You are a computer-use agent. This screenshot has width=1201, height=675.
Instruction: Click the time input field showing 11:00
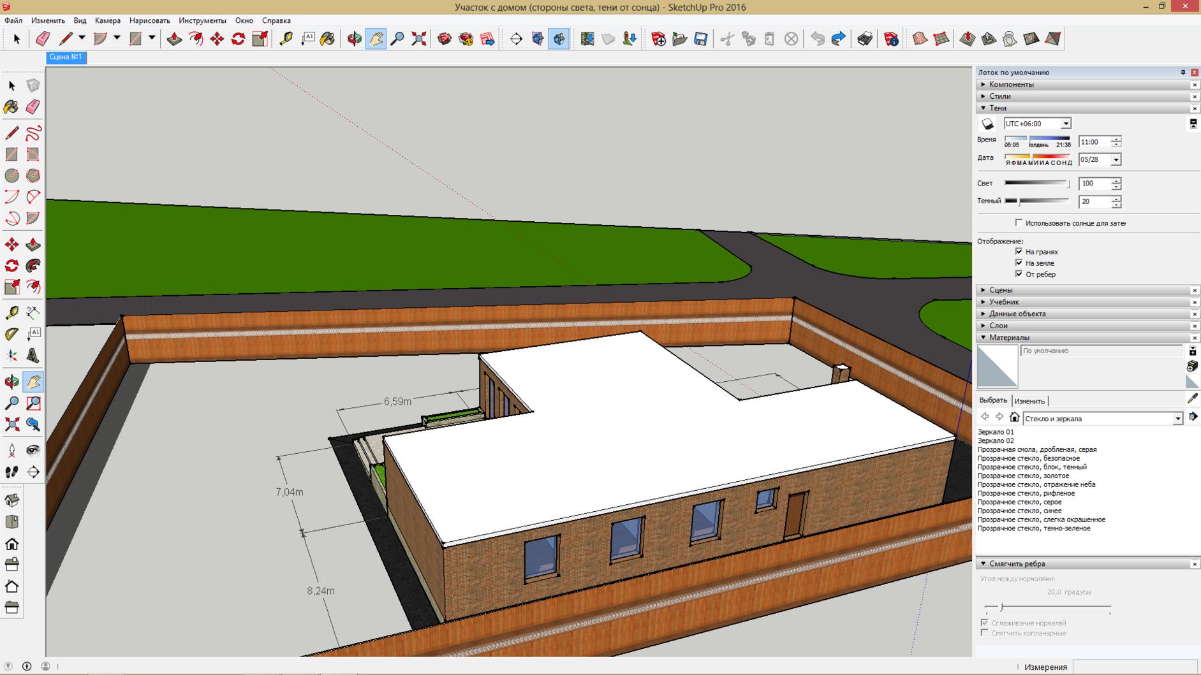(x=1093, y=142)
